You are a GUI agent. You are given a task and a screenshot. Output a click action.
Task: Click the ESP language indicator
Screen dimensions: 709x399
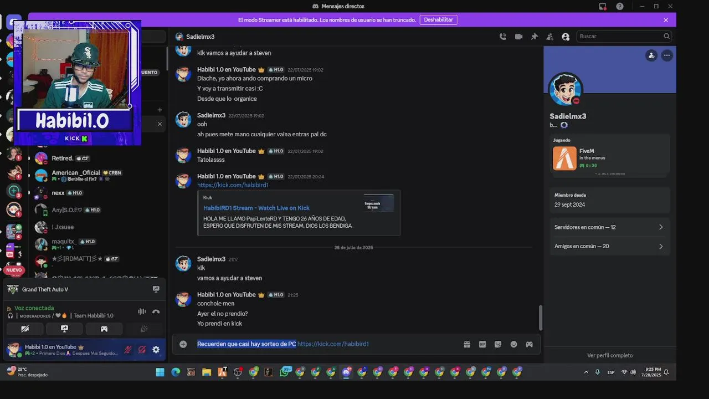(611, 372)
